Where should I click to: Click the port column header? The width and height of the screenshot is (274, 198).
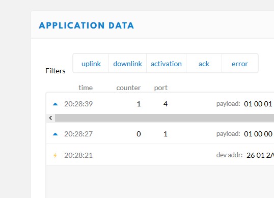(161, 88)
